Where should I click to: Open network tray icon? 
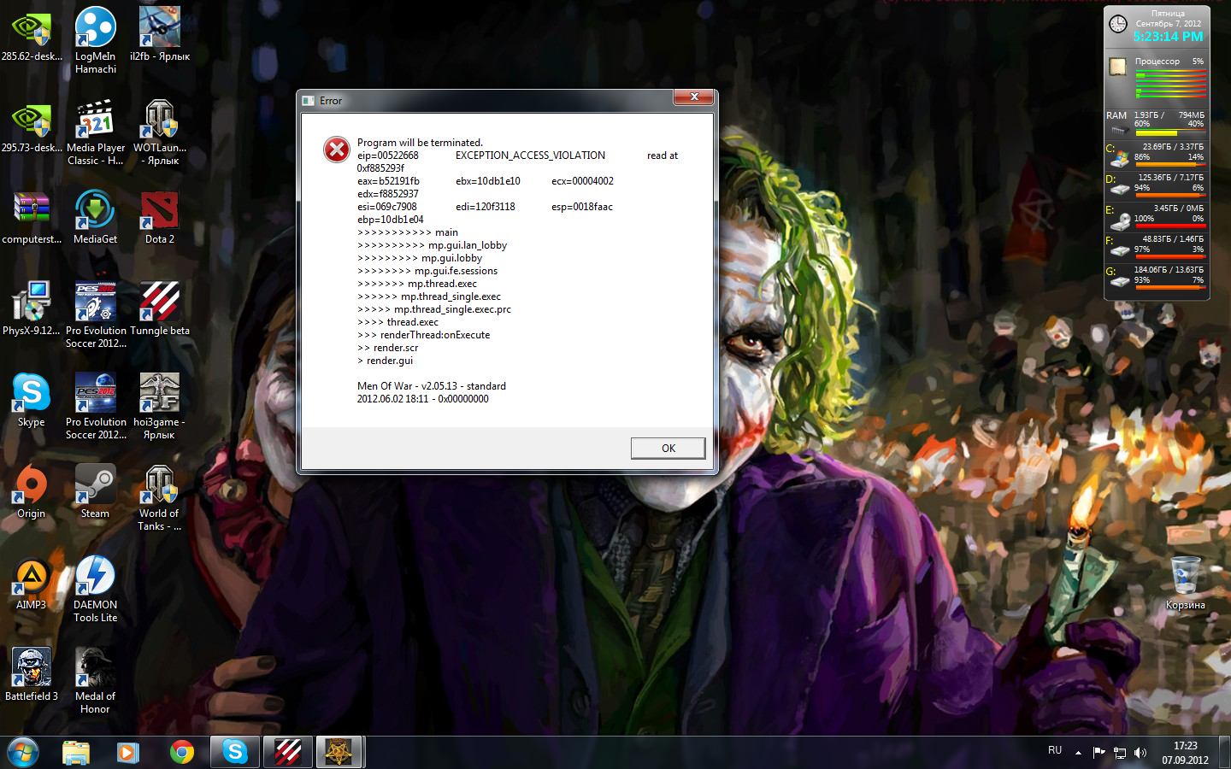click(x=1120, y=753)
